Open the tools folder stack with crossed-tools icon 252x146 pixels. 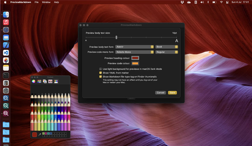pos(6,132)
